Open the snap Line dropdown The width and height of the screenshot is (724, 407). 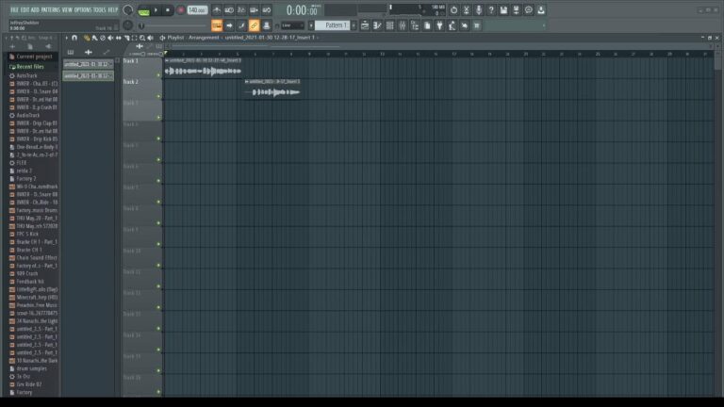[292, 25]
